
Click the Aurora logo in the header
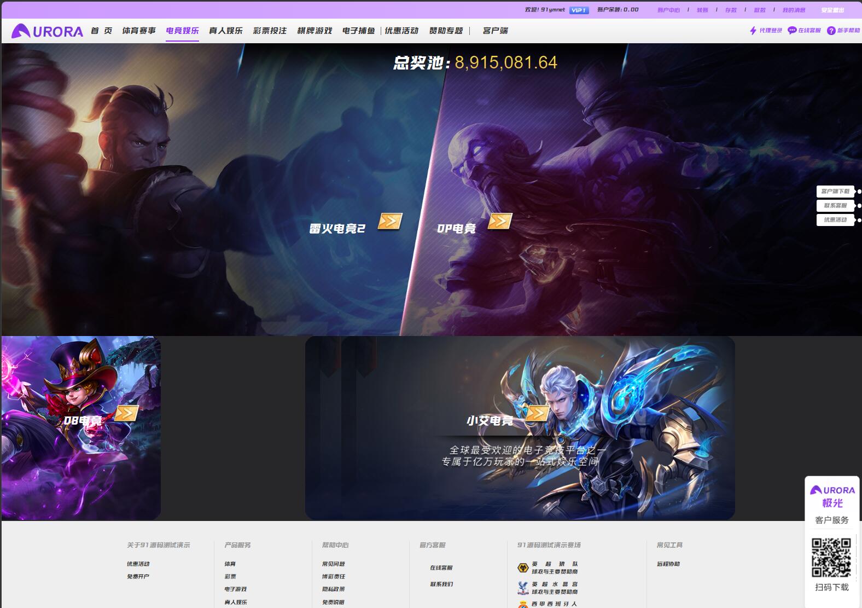(x=47, y=31)
